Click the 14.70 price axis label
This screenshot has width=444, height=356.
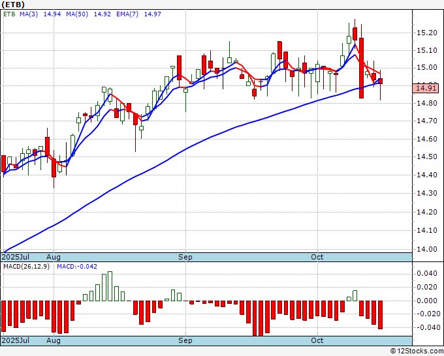pyautogui.click(x=427, y=121)
